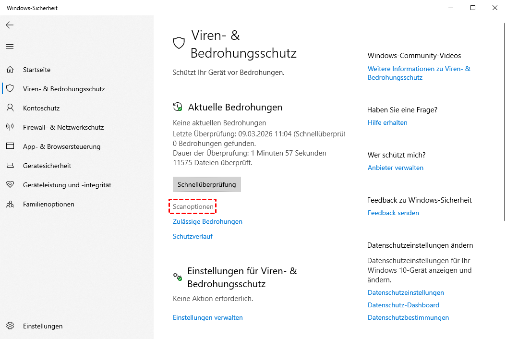Open the Datenschutz-Dashboard link
506x339 pixels.
pyautogui.click(x=403, y=305)
